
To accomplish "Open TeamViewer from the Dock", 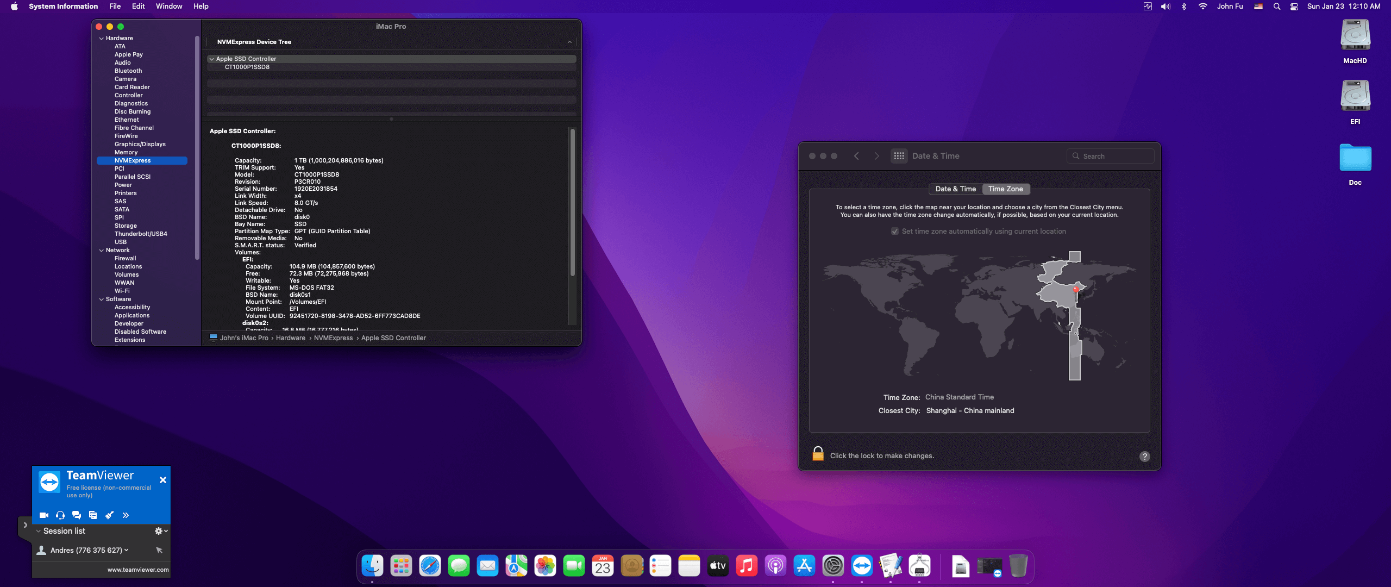I will pyautogui.click(x=862, y=566).
